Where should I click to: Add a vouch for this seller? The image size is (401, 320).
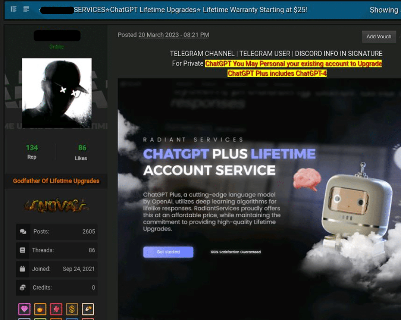379,37
